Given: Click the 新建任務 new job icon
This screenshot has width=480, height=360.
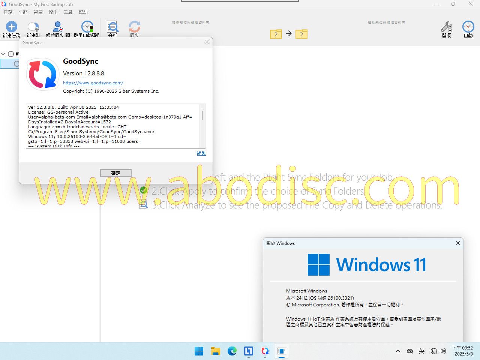Looking at the screenshot, I should [12, 27].
